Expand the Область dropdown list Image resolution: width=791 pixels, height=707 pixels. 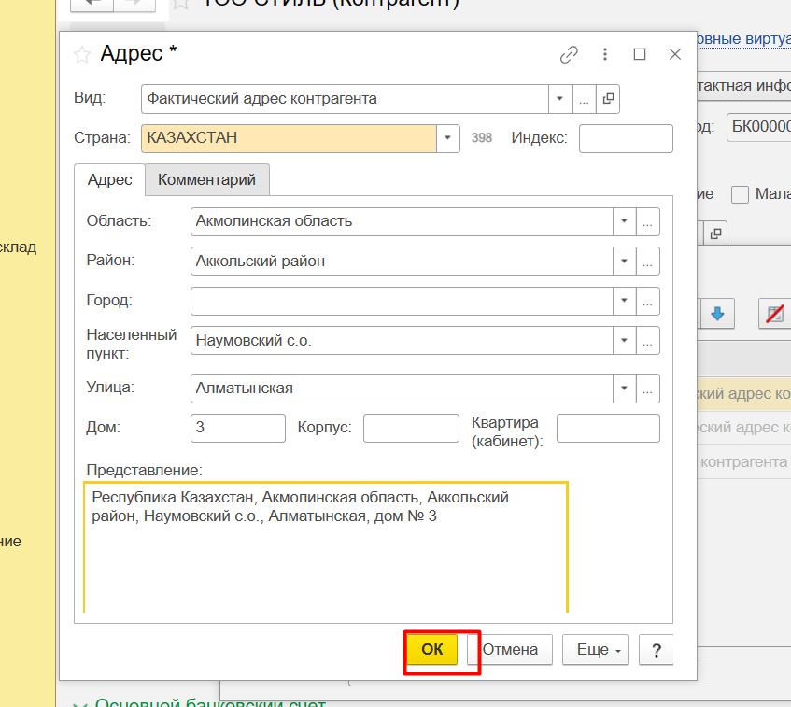[624, 221]
